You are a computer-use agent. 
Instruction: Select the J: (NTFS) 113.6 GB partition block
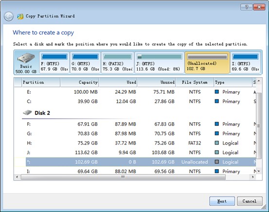(x=160, y=63)
